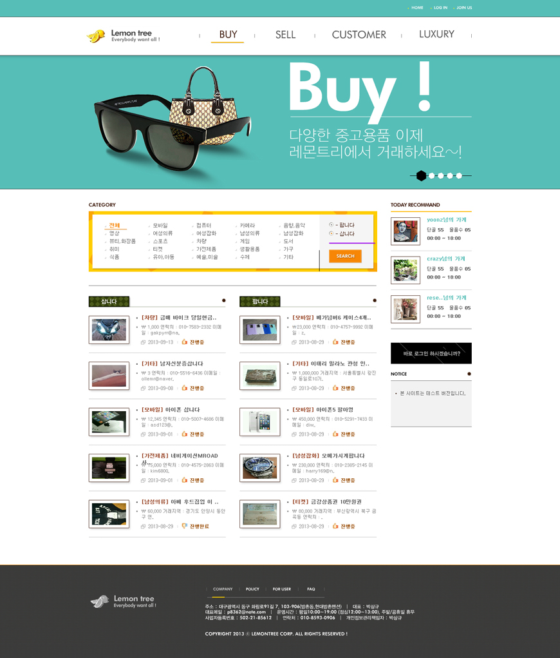This screenshot has height=658, width=560.
Task: Click the crazy shop plant thumbnail
Action: pos(406,270)
